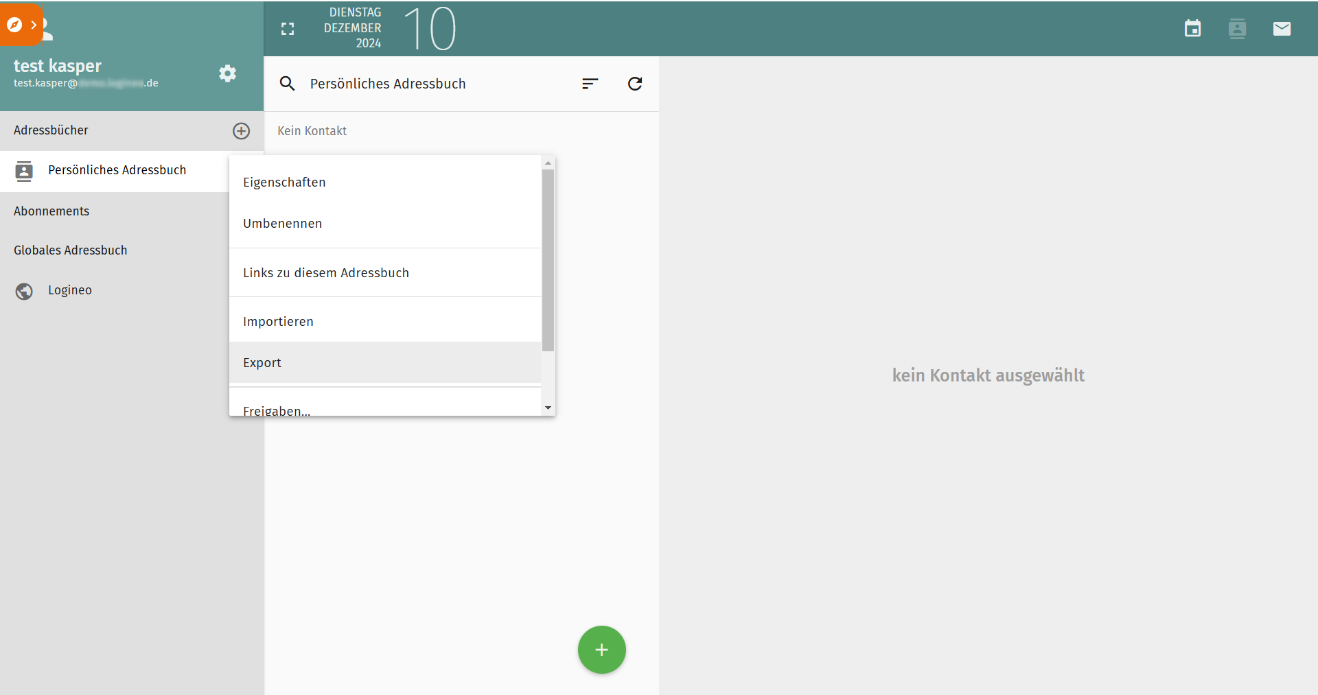This screenshot has width=1318, height=695.
Task: Select Persönliches Adressbuch in sidebar
Action: pyautogui.click(x=117, y=170)
